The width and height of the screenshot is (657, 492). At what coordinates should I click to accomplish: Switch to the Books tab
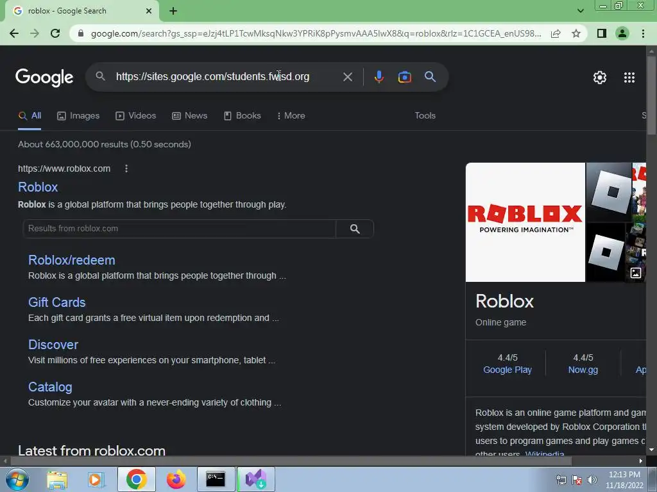click(x=242, y=116)
